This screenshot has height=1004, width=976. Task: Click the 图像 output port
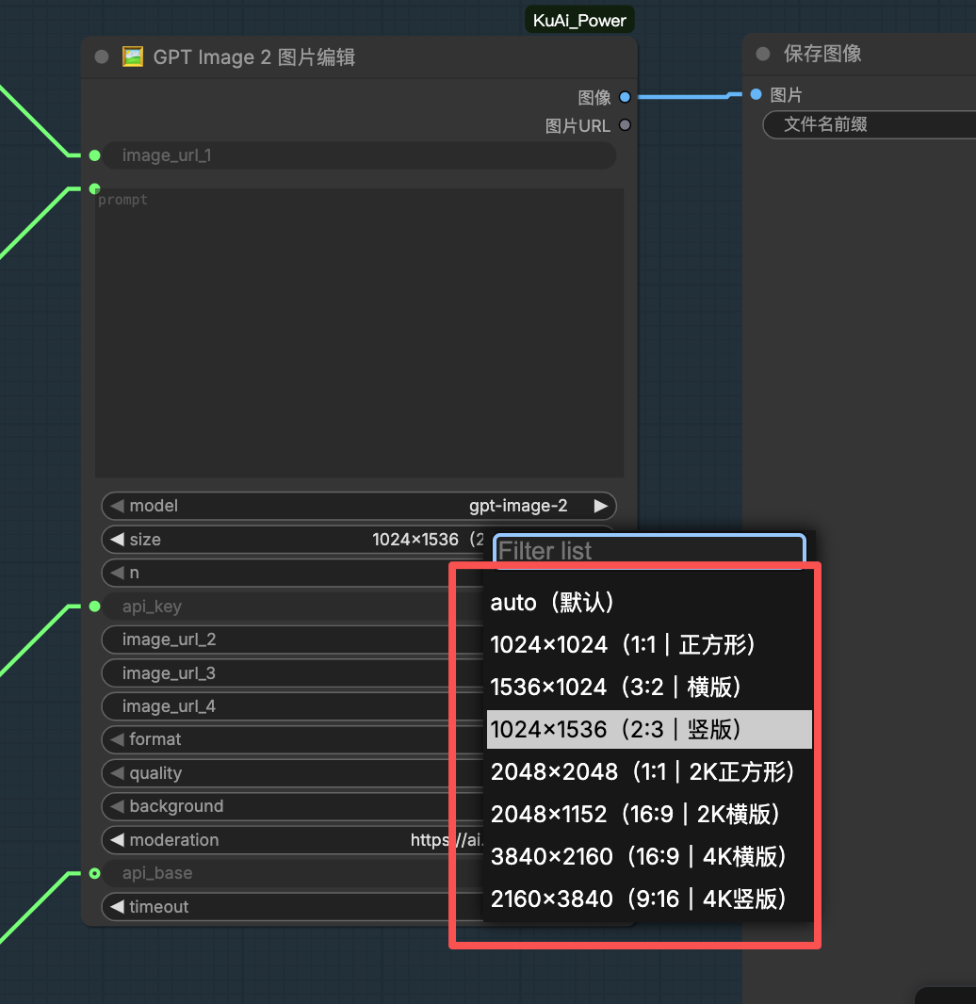point(625,97)
